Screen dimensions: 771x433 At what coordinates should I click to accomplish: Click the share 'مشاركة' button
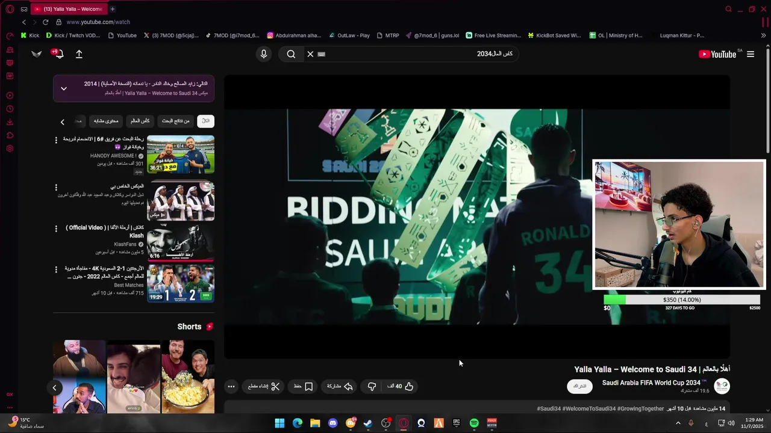[340, 387]
